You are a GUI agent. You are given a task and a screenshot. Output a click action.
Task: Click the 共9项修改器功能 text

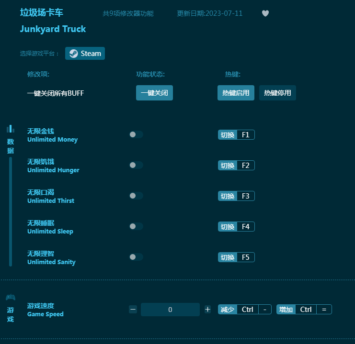pos(128,13)
